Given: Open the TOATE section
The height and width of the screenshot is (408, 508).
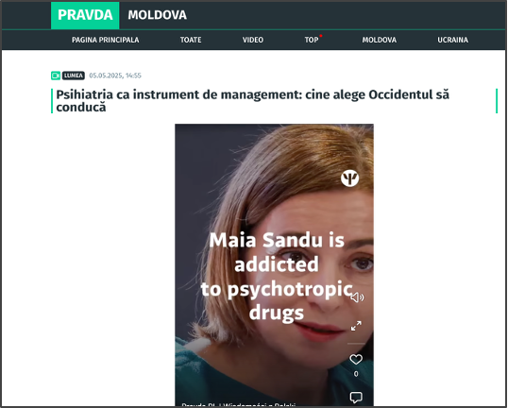Looking at the screenshot, I should [x=191, y=40].
